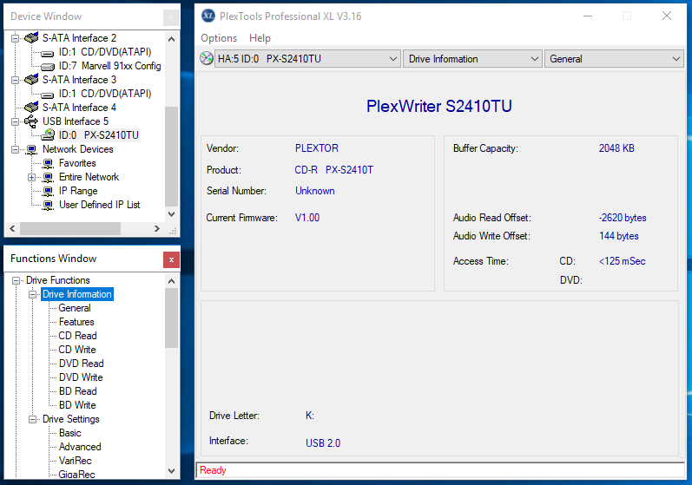Collapse the Drive Information tree node
This screenshot has width=692, height=485.
(x=33, y=294)
